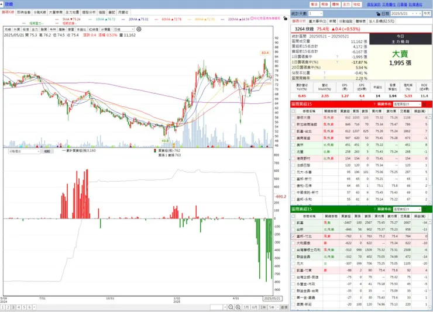Expand the 日線 period dropdown
Image resolution: width=433 pixels, height=312 pixels.
124,29
